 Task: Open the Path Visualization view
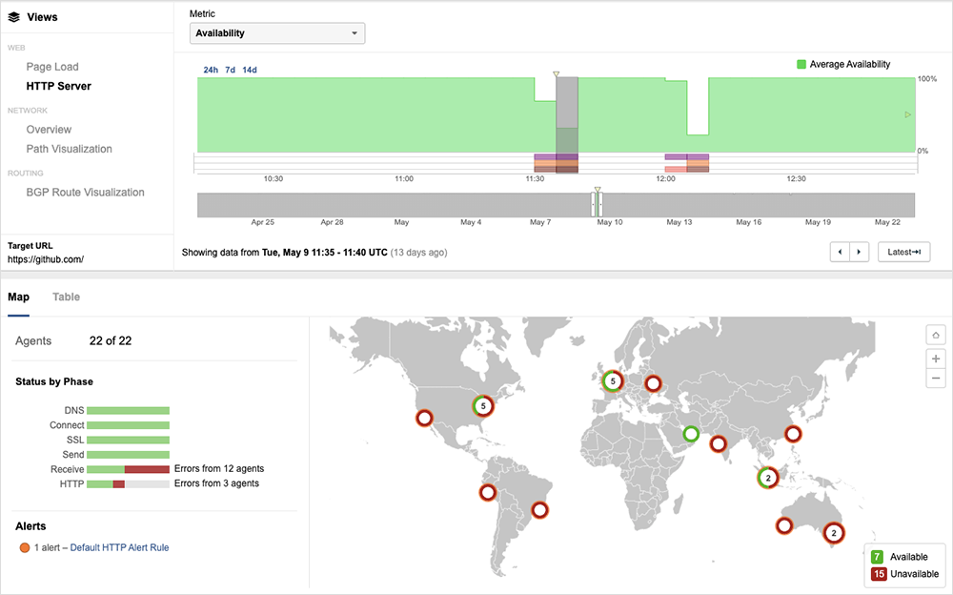click(69, 149)
